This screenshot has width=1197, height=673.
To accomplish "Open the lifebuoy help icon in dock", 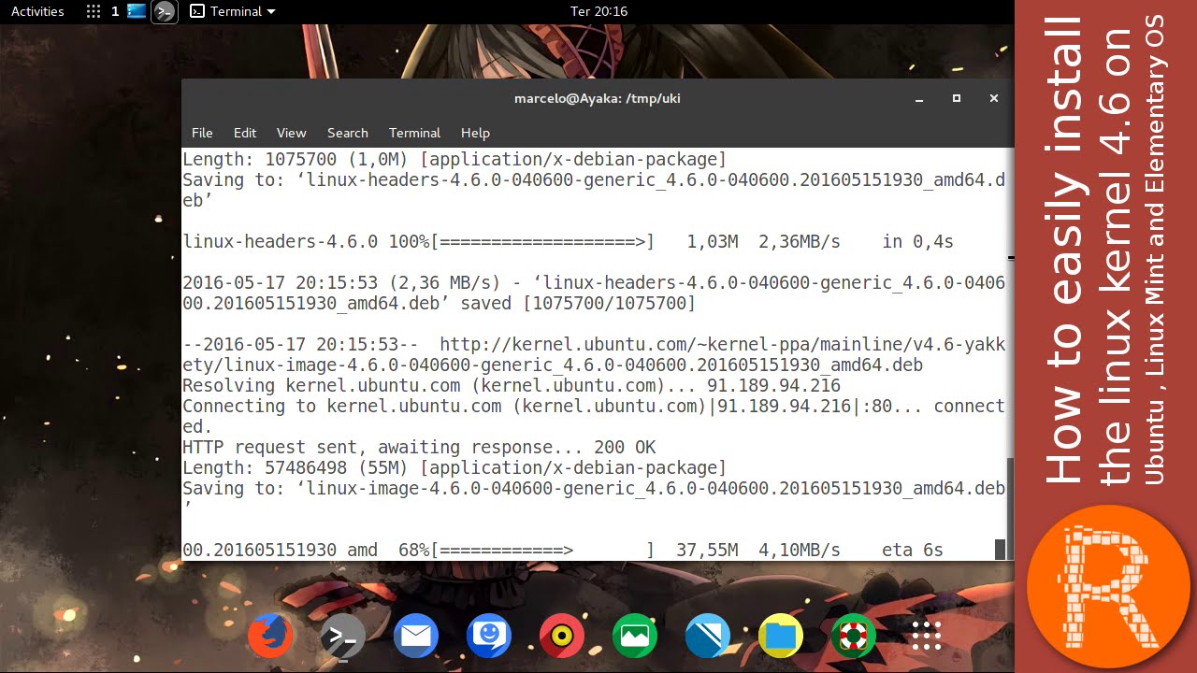I will (x=854, y=637).
